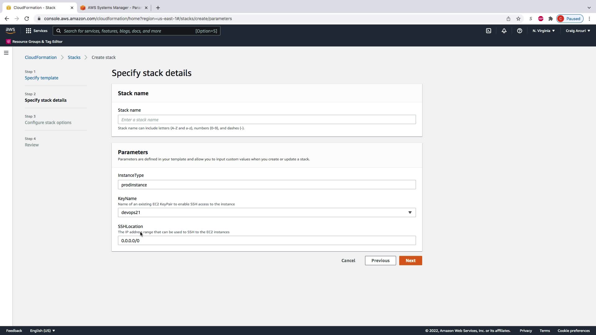Viewport: 596px width, 335px height.
Task: Switch to AWS Systems Manager tab
Action: tap(114, 8)
